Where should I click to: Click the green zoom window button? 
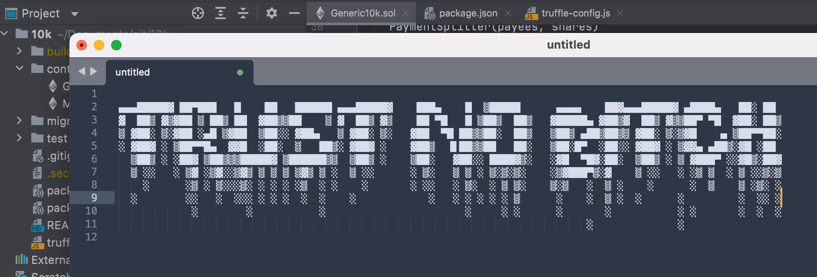click(x=116, y=45)
